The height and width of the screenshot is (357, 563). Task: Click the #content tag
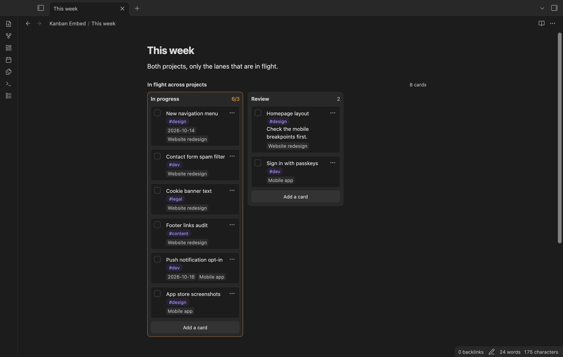(178, 233)
